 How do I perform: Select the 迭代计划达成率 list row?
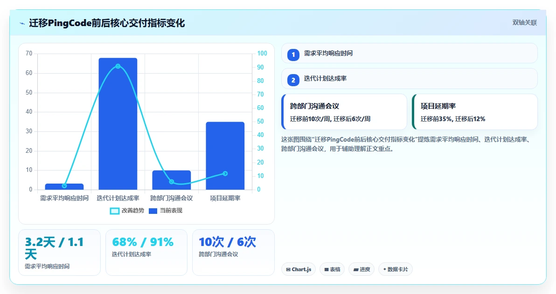pyautogui.click(x=409, y=78)
